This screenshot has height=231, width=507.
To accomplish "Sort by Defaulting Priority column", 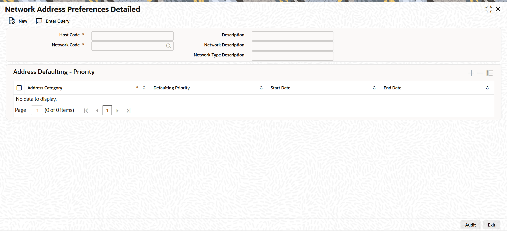I will (261, 88).
